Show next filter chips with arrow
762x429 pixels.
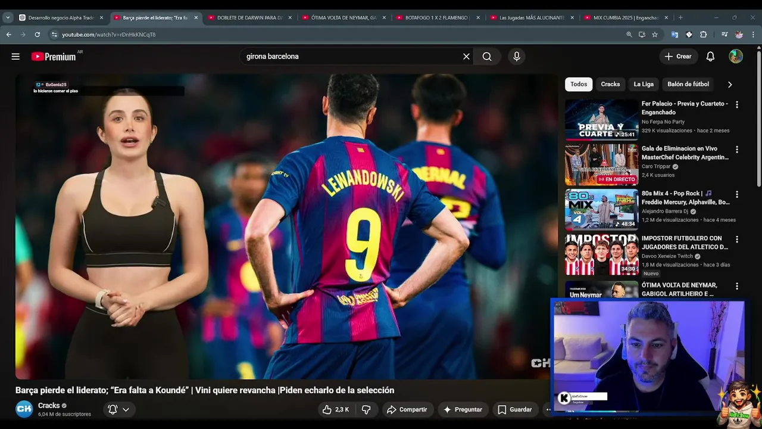click(x=730, y=85)
